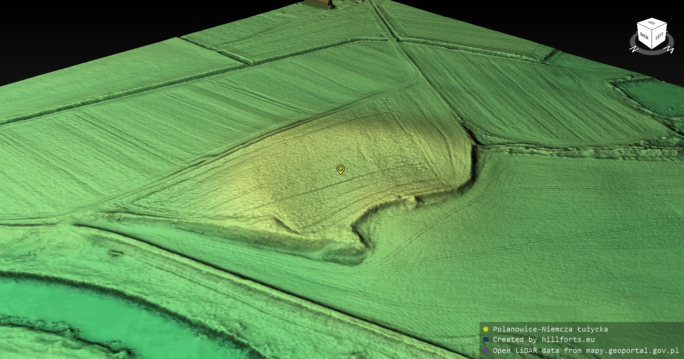Click the yellow dot legend marker
The width and height of the screenshot is (684, 359).
486,329
